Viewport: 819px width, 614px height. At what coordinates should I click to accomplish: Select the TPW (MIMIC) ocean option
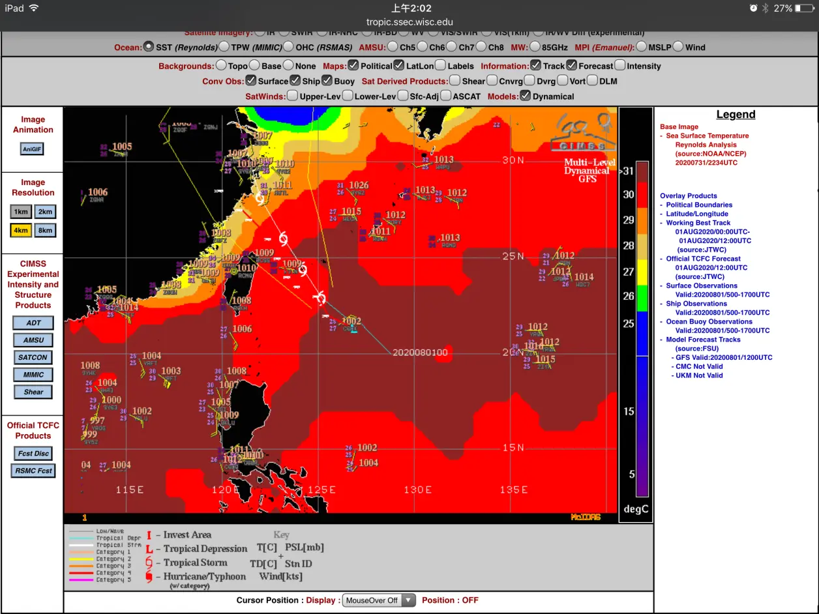(224, 47)
